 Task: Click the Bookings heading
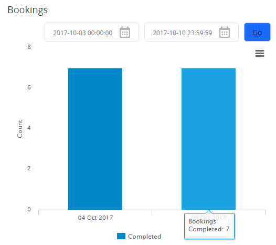[27, 10]
